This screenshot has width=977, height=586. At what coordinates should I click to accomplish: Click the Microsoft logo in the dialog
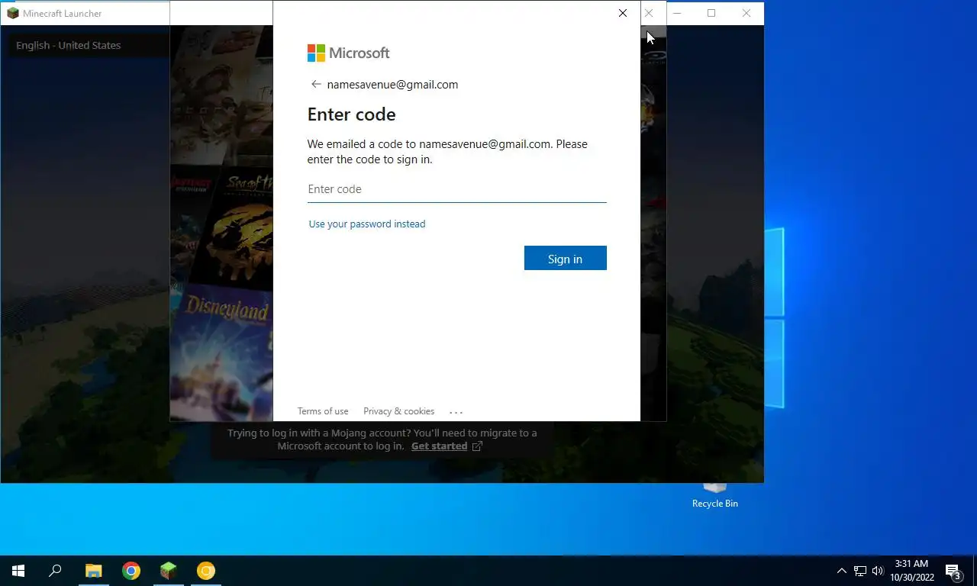(x=348, y=53)
